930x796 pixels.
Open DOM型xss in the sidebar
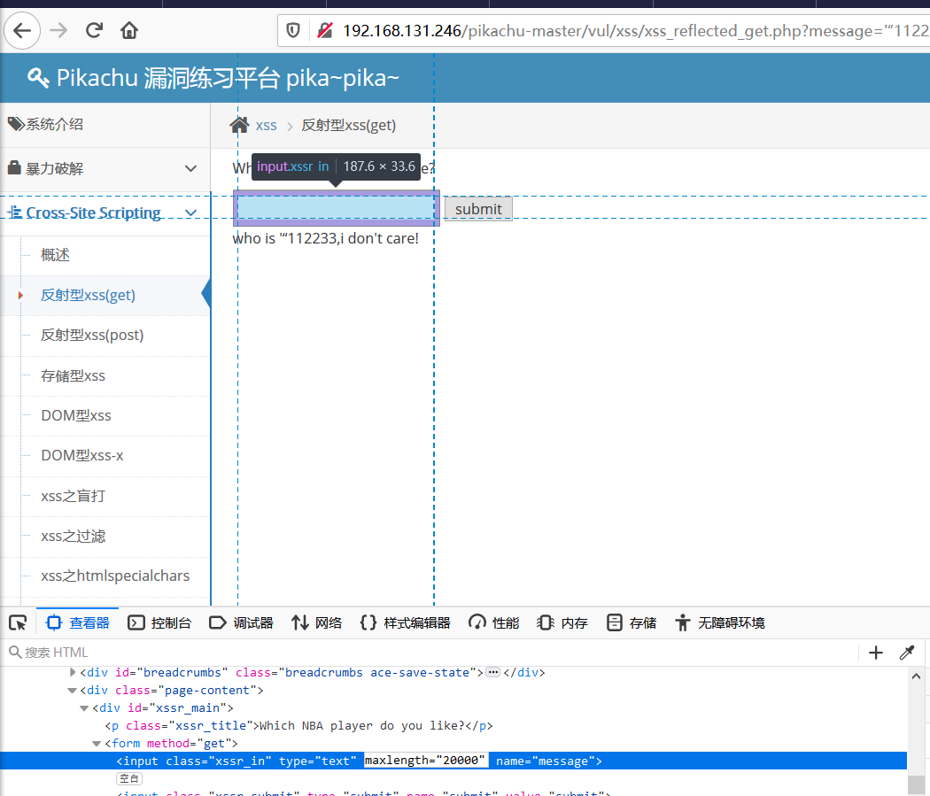(76, 415)
